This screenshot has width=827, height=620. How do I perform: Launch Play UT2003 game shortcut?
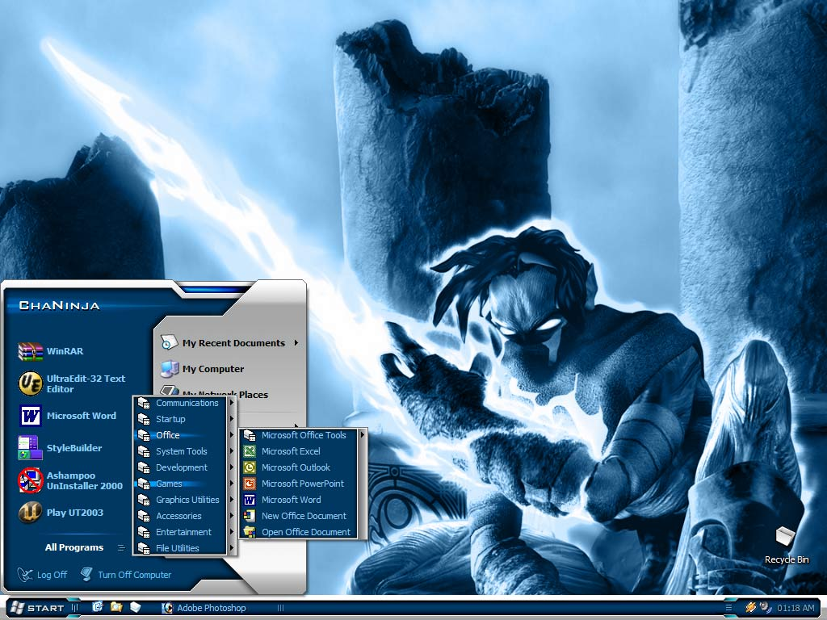point(61,513)
